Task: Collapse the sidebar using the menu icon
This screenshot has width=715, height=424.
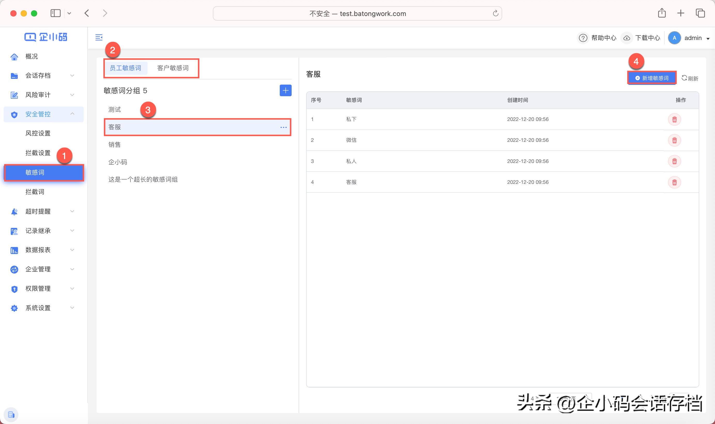Action: (99, 37)
